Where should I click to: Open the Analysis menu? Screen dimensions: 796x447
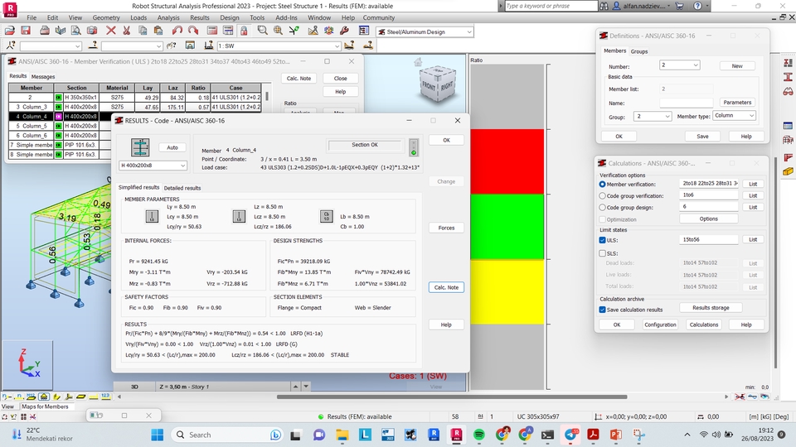point(168,17)
